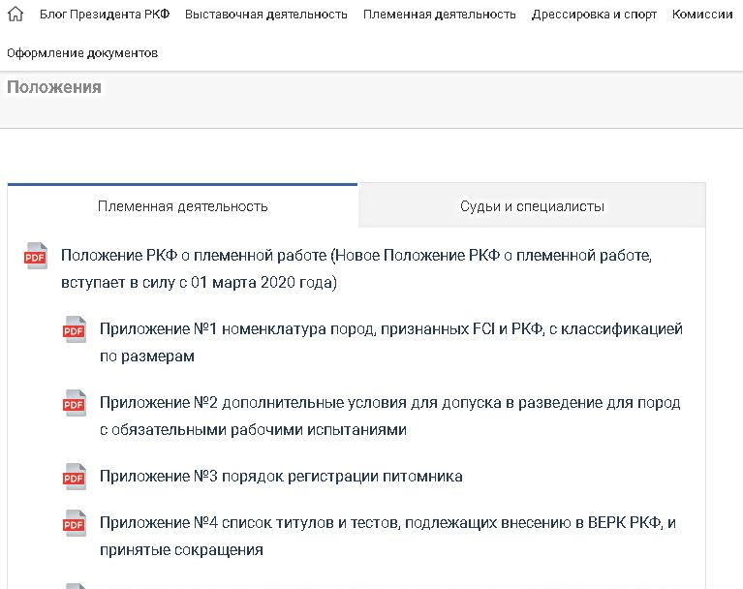Switch to Судьи и специалисты tab
The height and width of the screenshot is (589, 743).
click(532, 206)
